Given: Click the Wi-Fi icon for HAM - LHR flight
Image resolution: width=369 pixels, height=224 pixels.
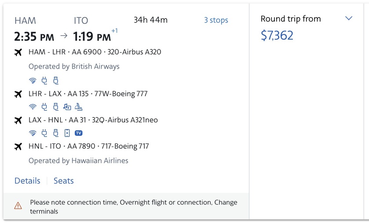Looking at the screenshot, I should pyautogui.click(x=32, y=81).
